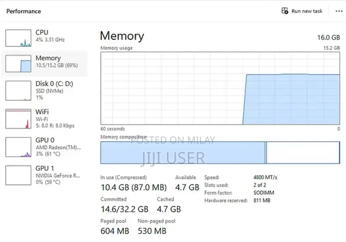Screen dimensions: 346x242
Task: Click the 10.5/15.2 GB (69%) memory label
Action: coord(57,65)
